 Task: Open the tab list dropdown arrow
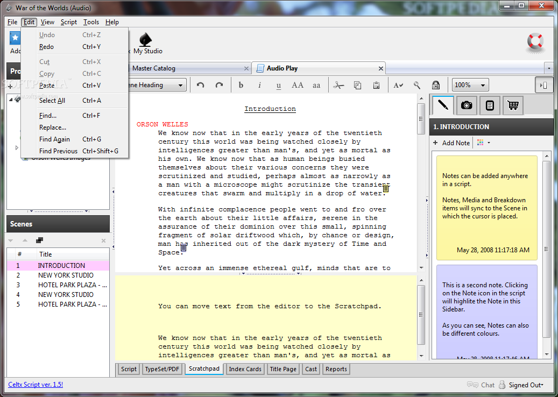(549, 68)
